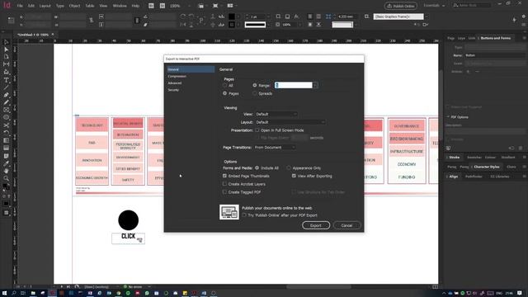The width and height of the screenshot is (528, 297).
Task: Open the File menu
Action: pyautogui.click(x=20, y=6)
